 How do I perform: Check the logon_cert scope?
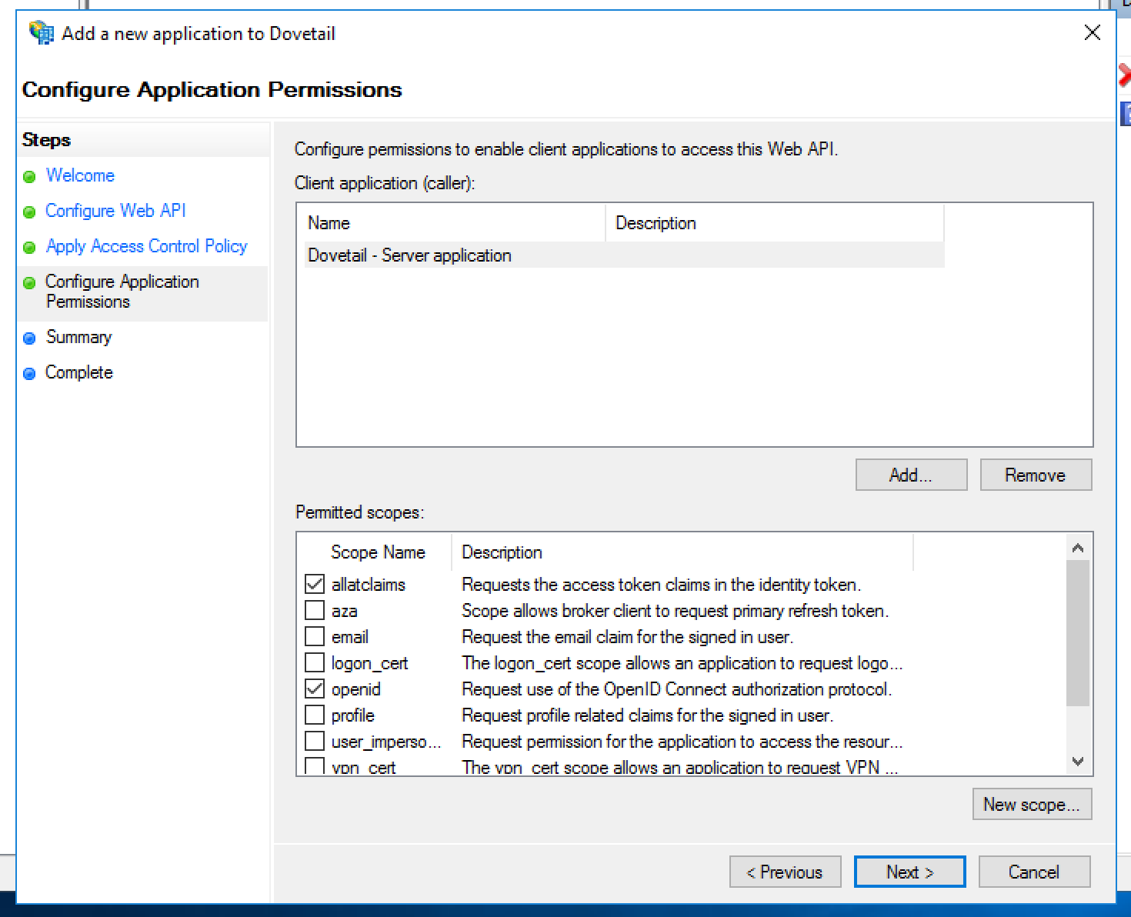(315, 662)
